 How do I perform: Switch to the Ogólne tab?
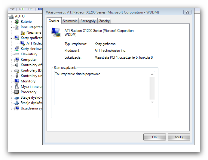tap(54, 20)
